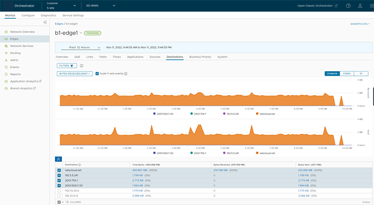Open the Past 12 Hours time dropdown
Viewport: 374px width, 205px height.
[x=80, y=48]
